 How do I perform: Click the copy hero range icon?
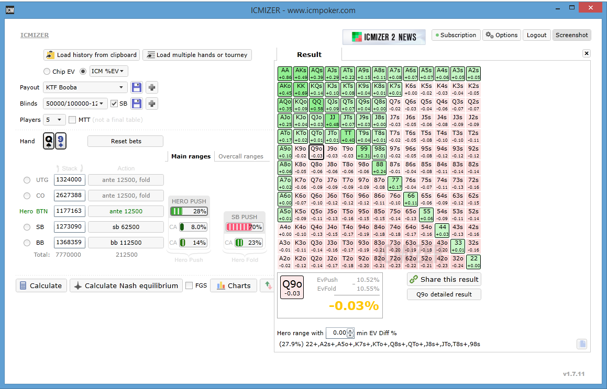pyautogui.click(x=582, y=344)
